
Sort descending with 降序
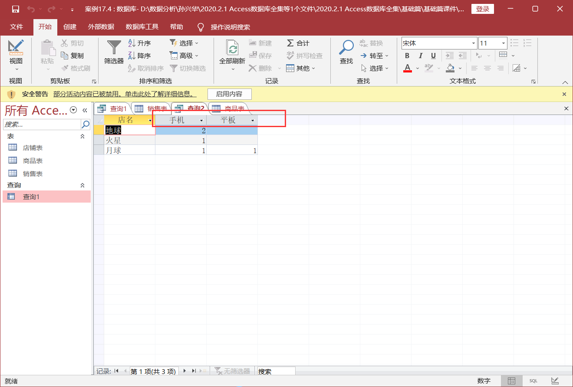[139, 56]
